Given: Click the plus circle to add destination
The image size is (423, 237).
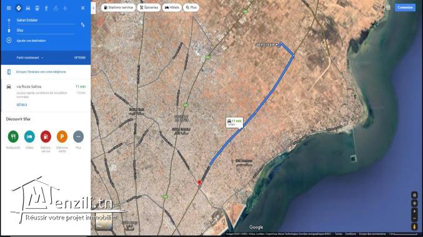Looking at the screenshot, I should 9,41.
